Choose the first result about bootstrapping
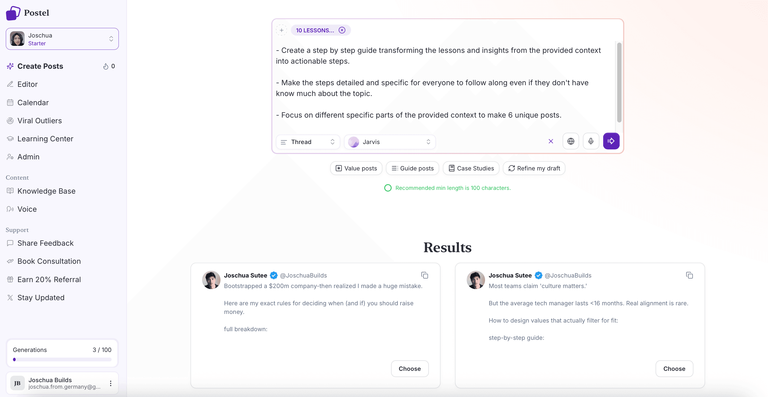Screen dimensions: 768x397 410,369
